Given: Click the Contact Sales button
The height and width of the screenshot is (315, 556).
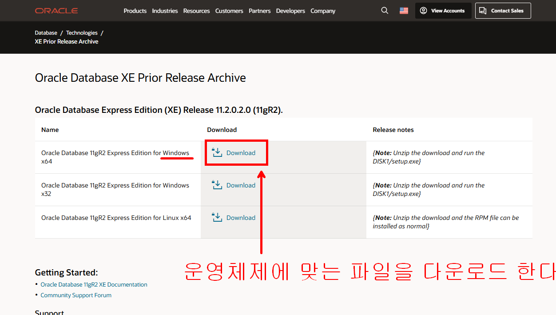Looking at the screenshot, I should coord(503,11).
